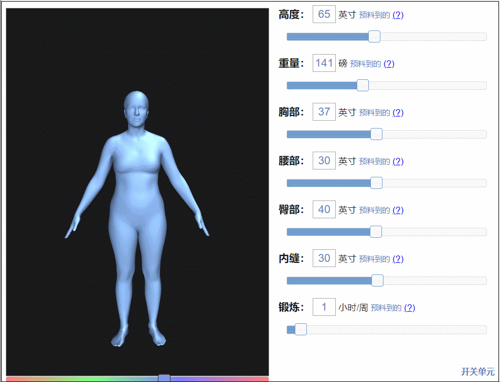Open the (?) help link next to 内缝
The image size is (500, 382).
(x=397, y=259)
